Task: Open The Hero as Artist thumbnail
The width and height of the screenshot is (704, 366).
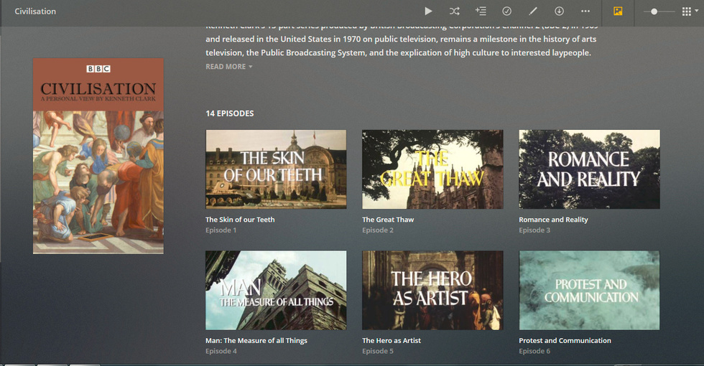Action: 432,290
